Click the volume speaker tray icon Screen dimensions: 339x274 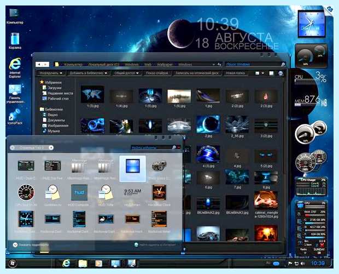(x=303, y=264)
